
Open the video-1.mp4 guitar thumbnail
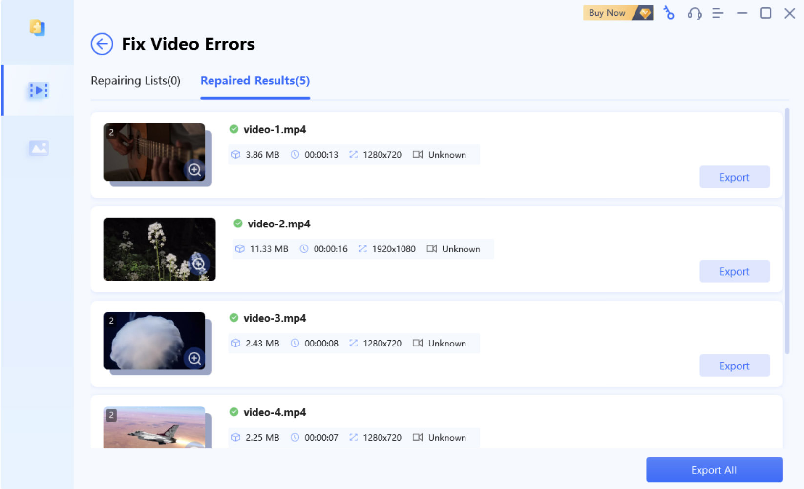[x=154, y=152]
